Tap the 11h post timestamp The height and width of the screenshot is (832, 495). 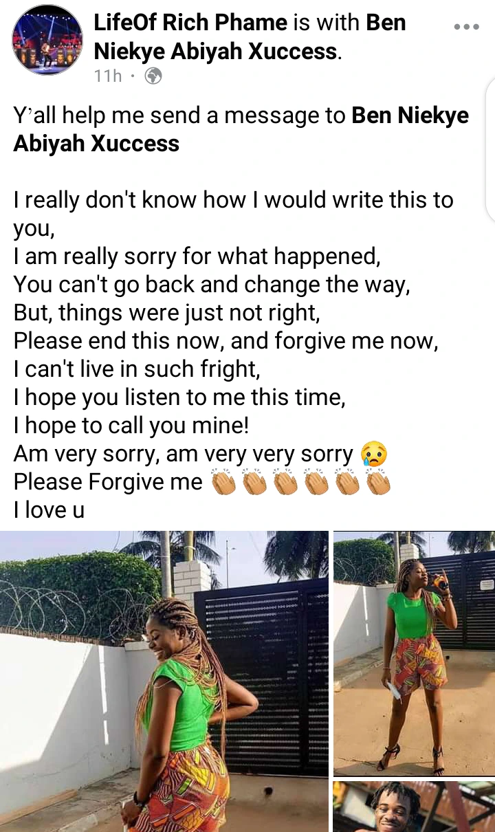(107, 76)
